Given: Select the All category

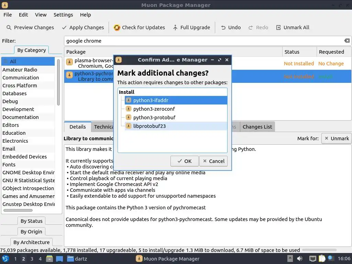Looking at the screenshot, I should 28,61.
